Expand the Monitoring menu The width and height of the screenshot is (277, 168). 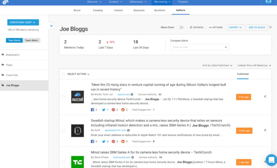click(162, 2)
